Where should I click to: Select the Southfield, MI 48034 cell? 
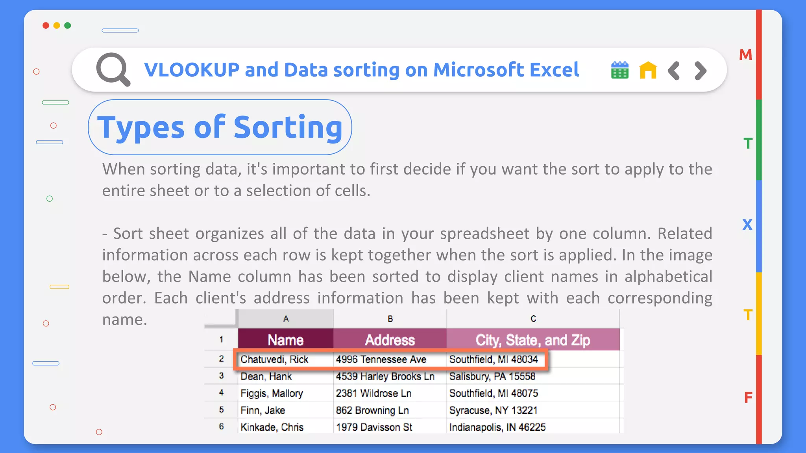[533, 359]
